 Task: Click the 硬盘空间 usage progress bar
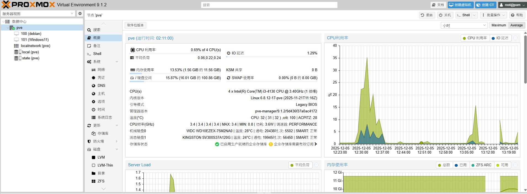click(x=175, y=81)
